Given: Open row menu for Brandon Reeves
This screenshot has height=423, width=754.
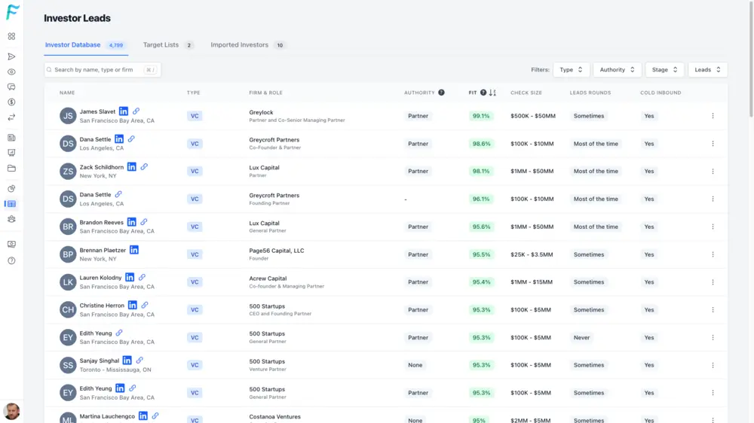Looking at the screenshot, I should (x=713, y=227).
